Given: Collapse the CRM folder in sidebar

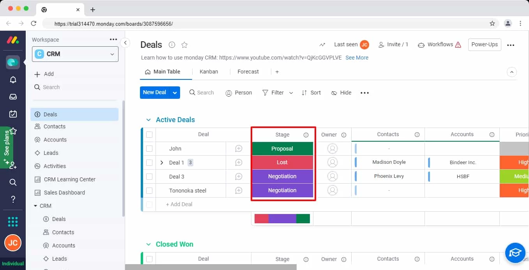Looking at the screenshot, I should coord(36,206).
